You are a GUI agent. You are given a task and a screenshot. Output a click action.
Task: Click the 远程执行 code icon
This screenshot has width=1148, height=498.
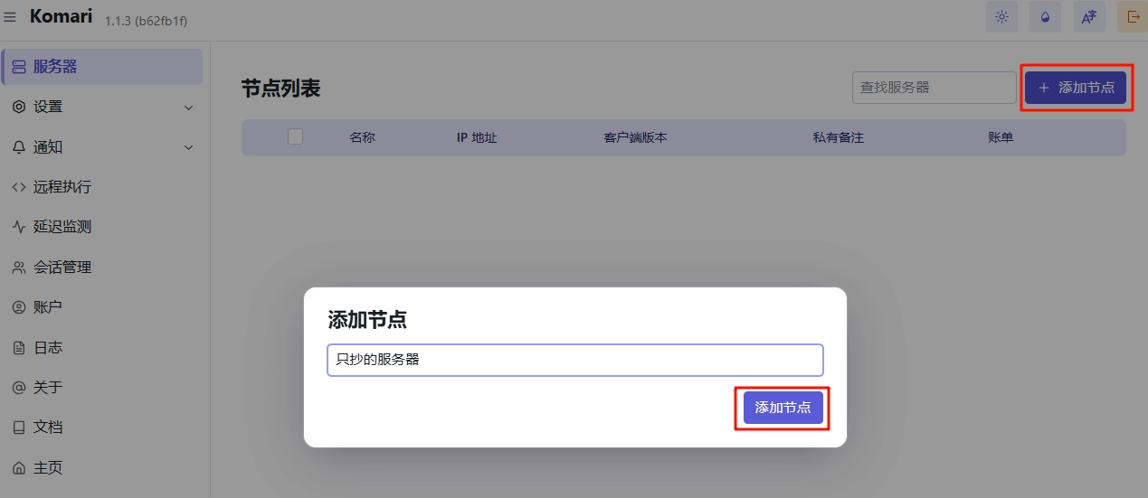[x=18, y=187]
